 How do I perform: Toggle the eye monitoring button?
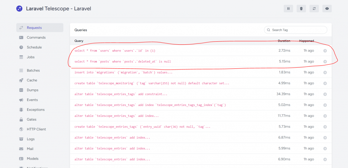pyautogui.click(x=327, y=8)
